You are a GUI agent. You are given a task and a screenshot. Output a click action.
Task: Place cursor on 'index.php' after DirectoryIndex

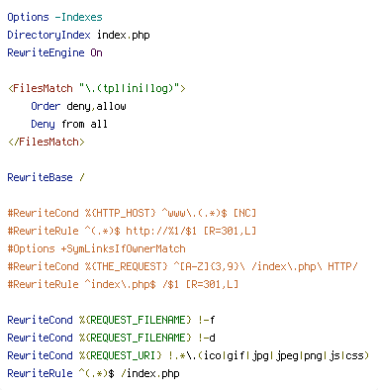click(124, 35)
